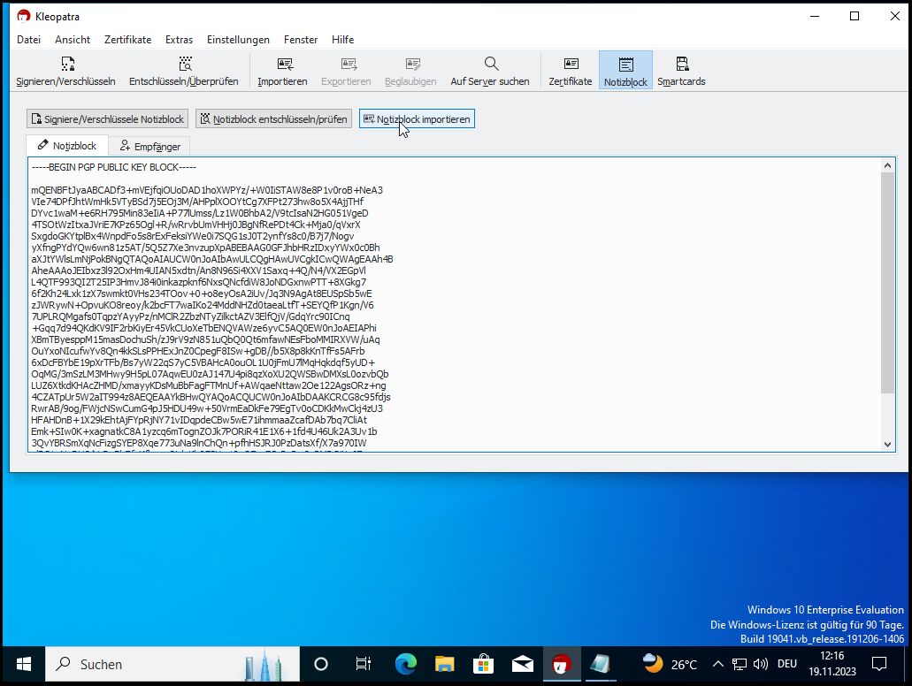Click Entschlüsseln/Überprüfen toolbar icon
The height and width of the screenshot is (686, 912).
click(184, 71)
